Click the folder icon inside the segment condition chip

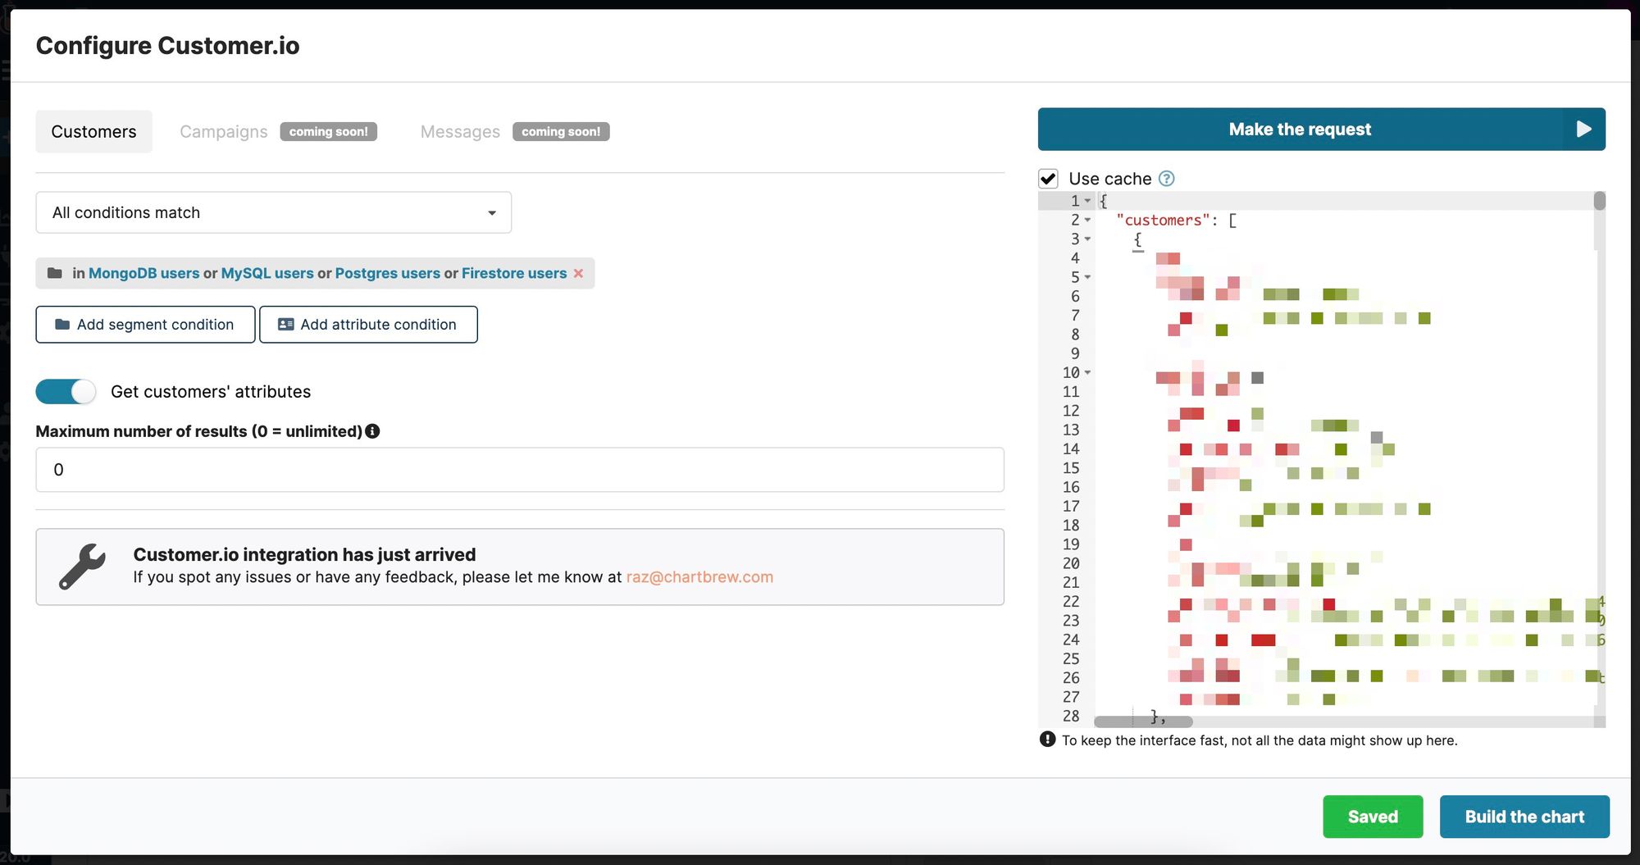pos(55,273)
